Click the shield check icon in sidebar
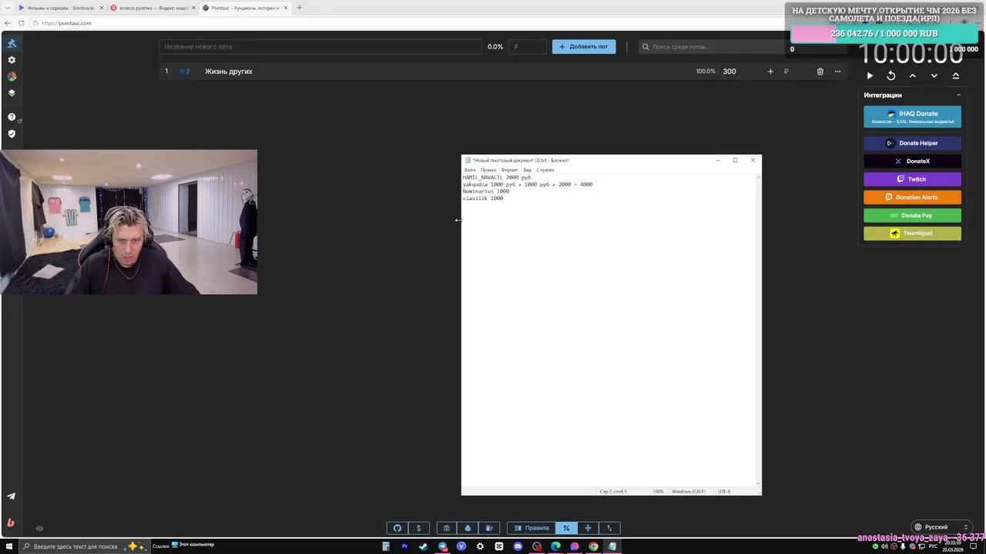The width and height of the screenshot is (986, 554). click(12, 134)
